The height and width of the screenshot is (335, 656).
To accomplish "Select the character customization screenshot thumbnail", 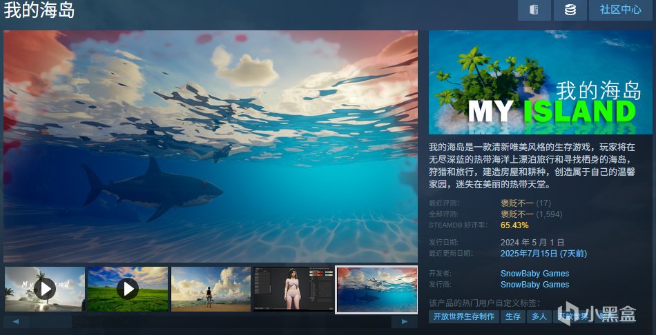I will coord(294,289).
